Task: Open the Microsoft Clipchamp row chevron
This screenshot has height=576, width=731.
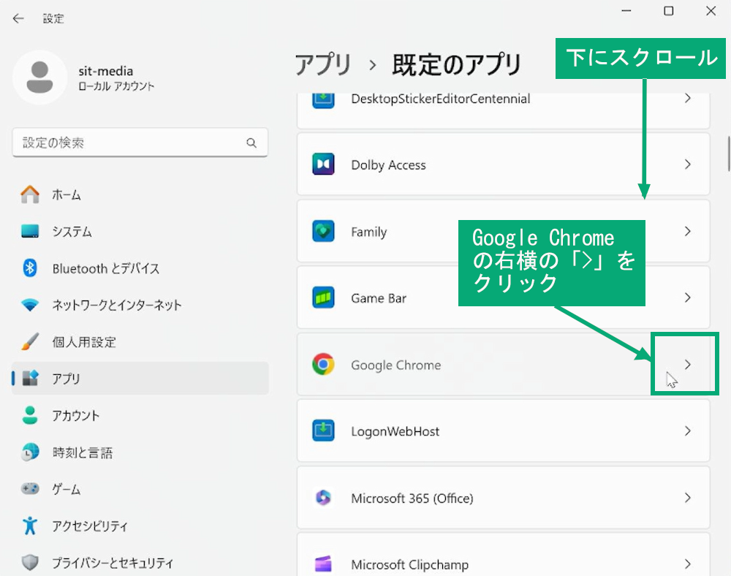Action: coord(688,564)
